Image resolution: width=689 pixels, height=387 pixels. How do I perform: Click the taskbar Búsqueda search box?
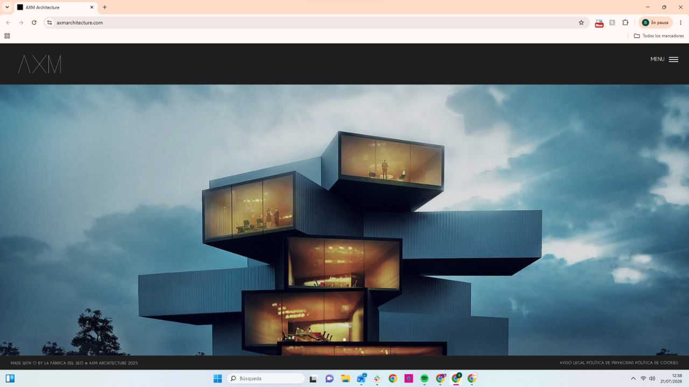click(266, 378)
